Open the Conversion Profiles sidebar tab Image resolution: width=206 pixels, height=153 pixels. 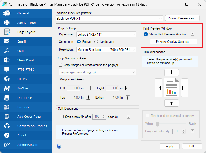point(32,126)
